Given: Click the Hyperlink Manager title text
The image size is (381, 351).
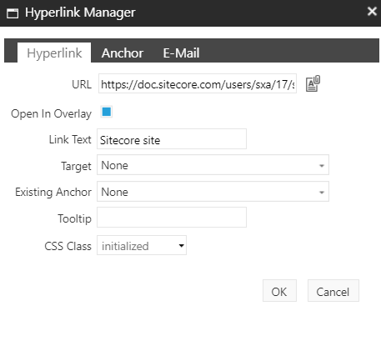Looking at the screenshot, I should pos(80,13).
